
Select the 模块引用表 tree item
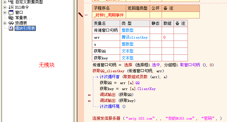tap(25, 28)
